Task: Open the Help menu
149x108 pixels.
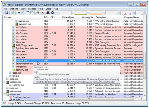Action: pyautogui.click(x=56, y=9)
